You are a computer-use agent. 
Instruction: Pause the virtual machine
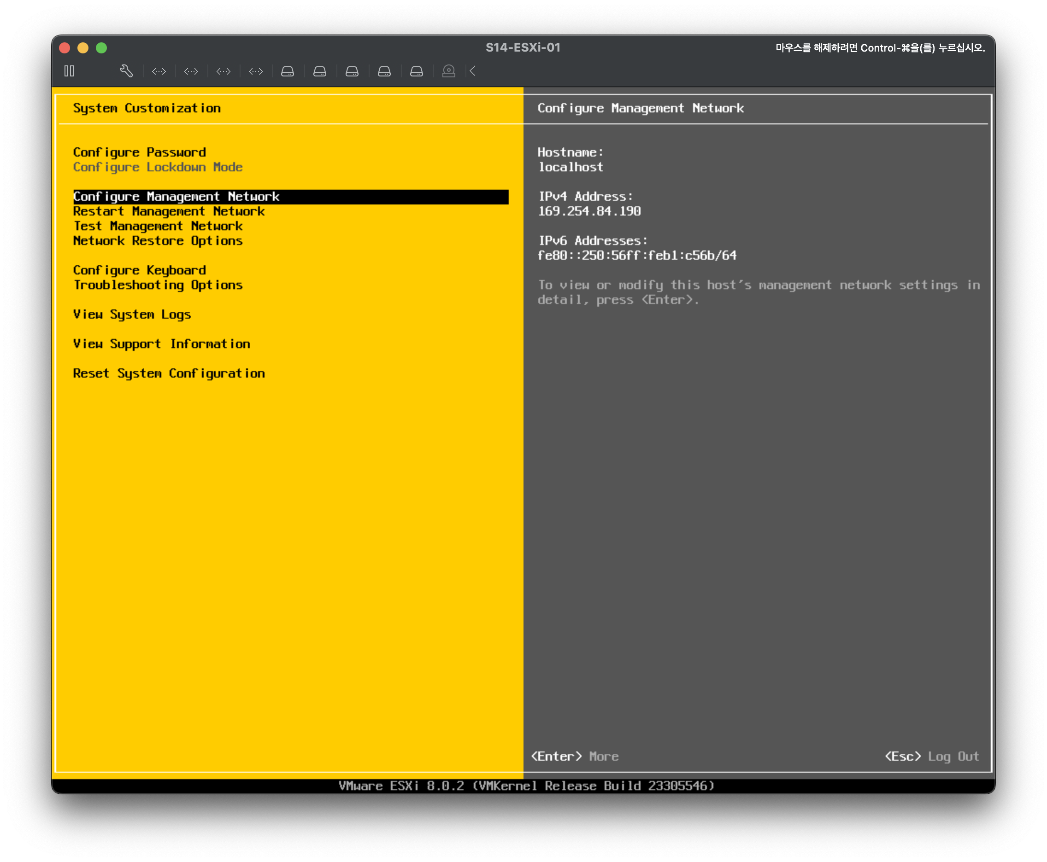pyautogui.click(x=69, y=71)
